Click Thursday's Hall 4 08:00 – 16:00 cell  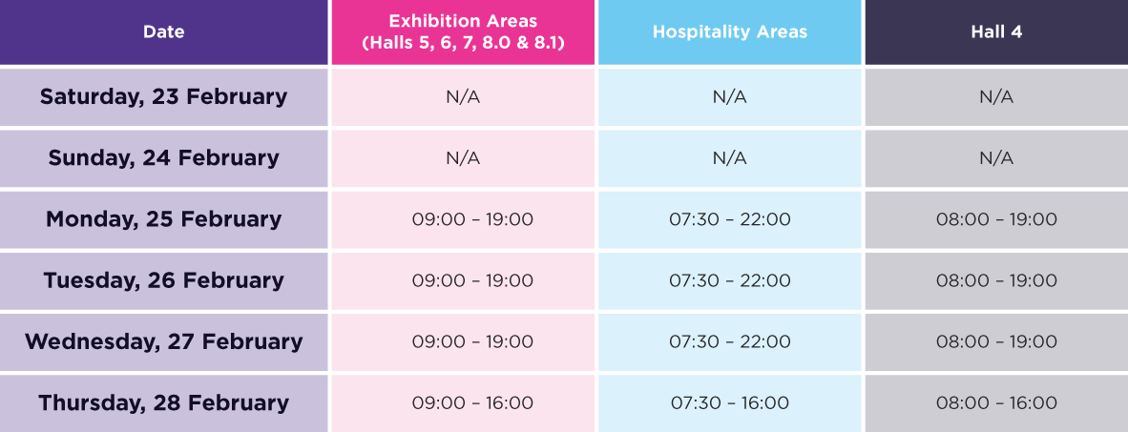click(x=996, y=402)
